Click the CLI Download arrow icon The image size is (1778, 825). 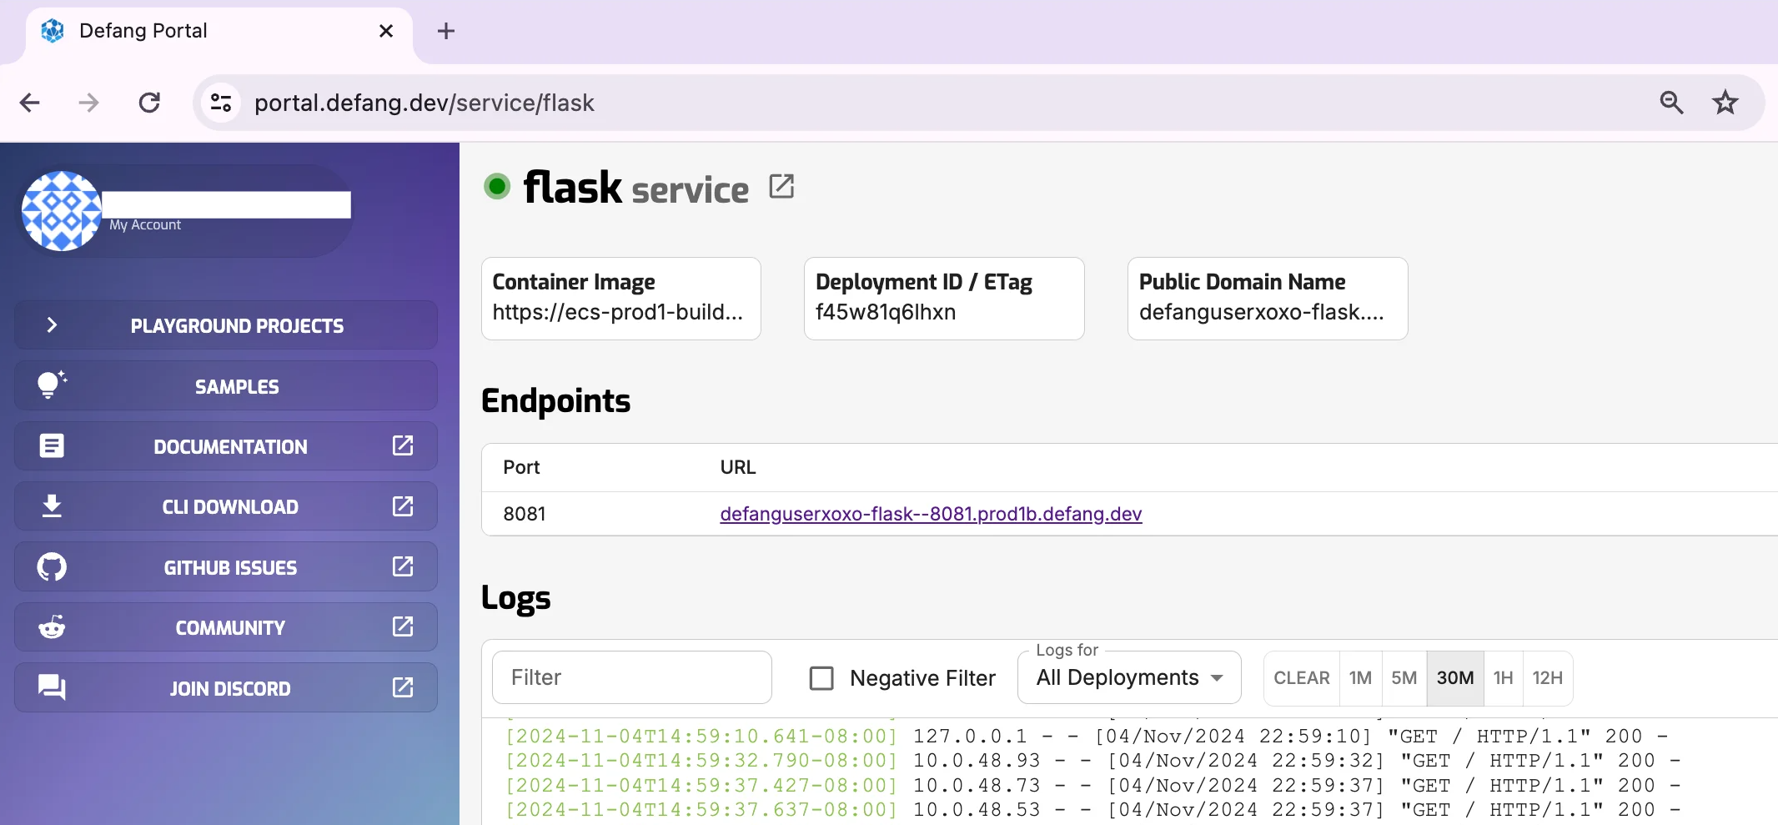(x=52, y=506)
